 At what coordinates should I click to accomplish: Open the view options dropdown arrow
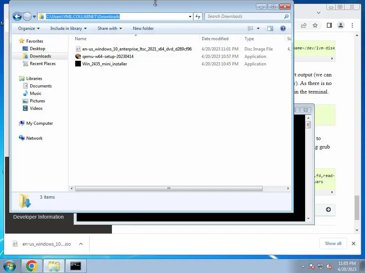[x=258, y=28]
